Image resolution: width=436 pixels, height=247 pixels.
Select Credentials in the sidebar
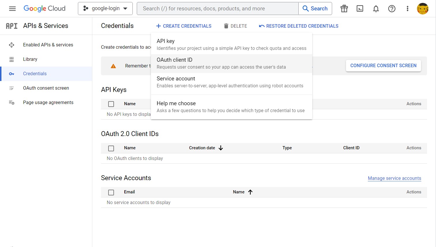[x=46, y=74]
